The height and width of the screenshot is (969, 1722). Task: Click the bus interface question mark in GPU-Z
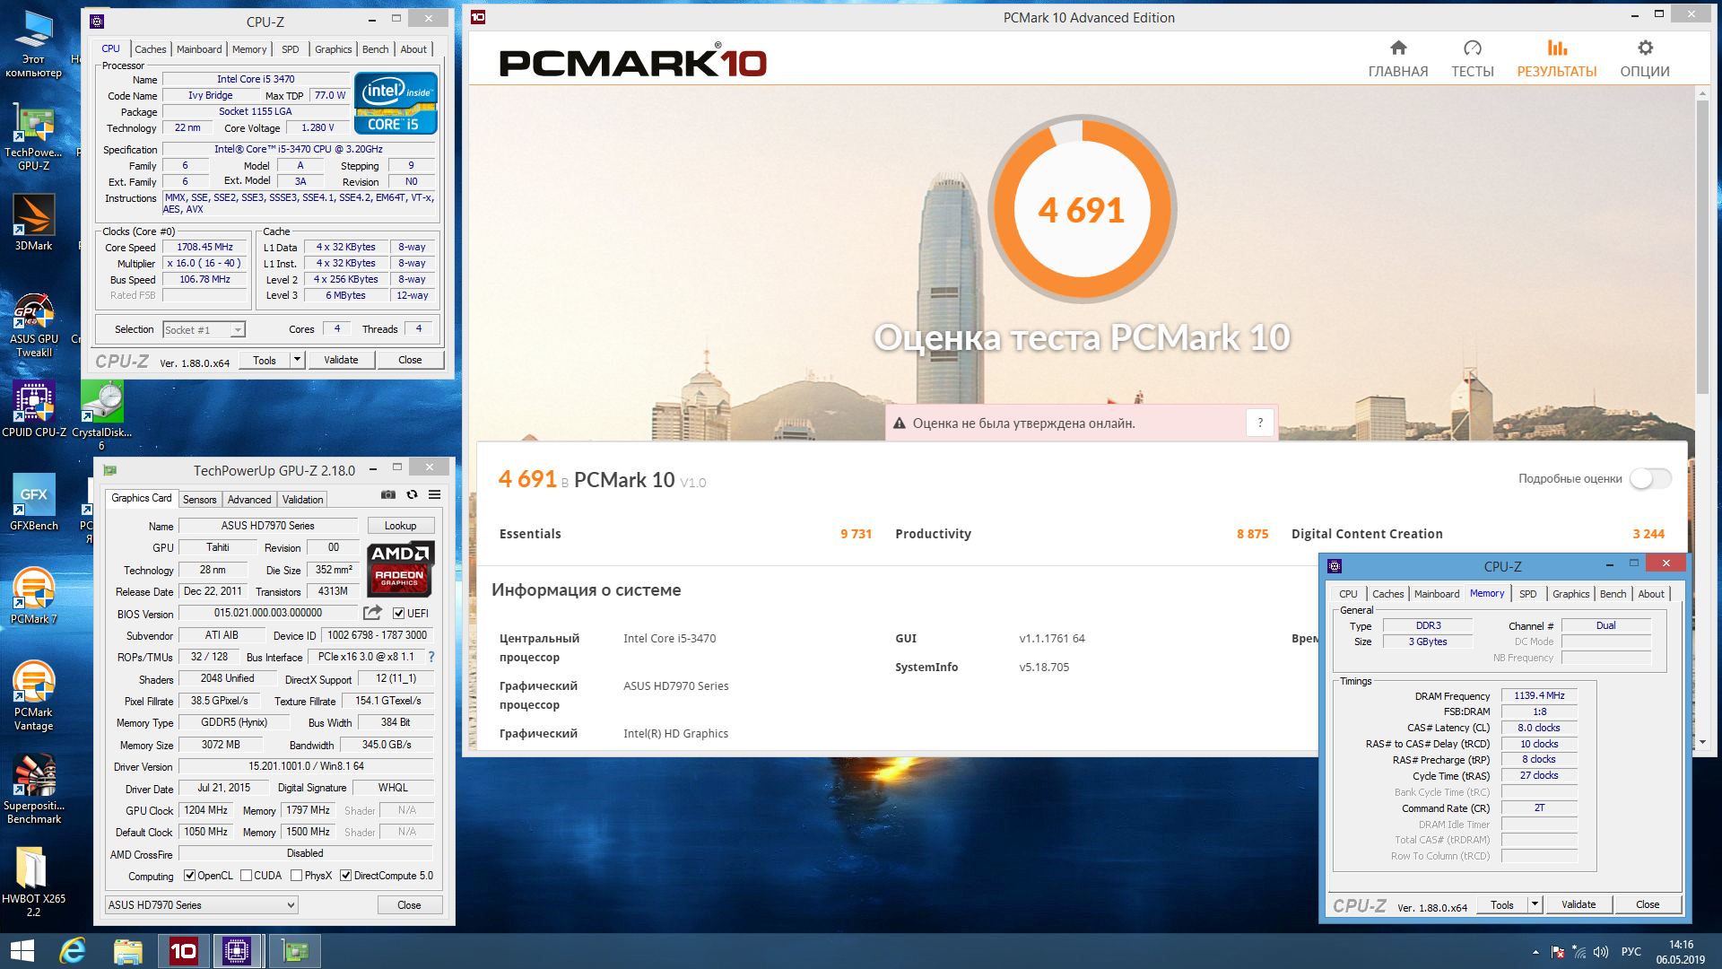[430, 657]
